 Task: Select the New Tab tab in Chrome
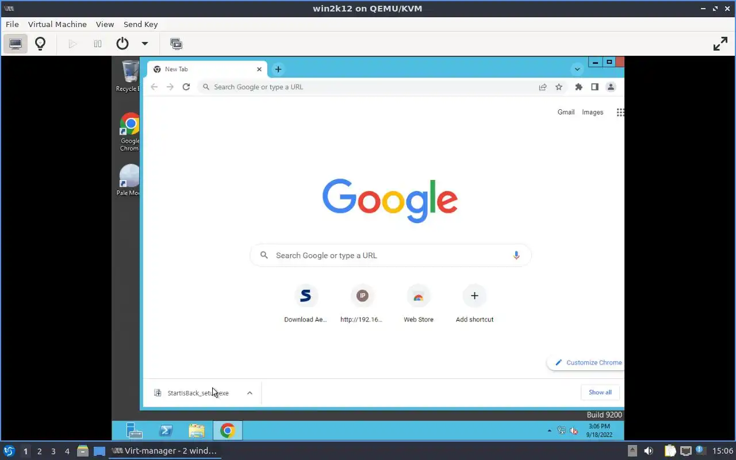tap(207, 69)
